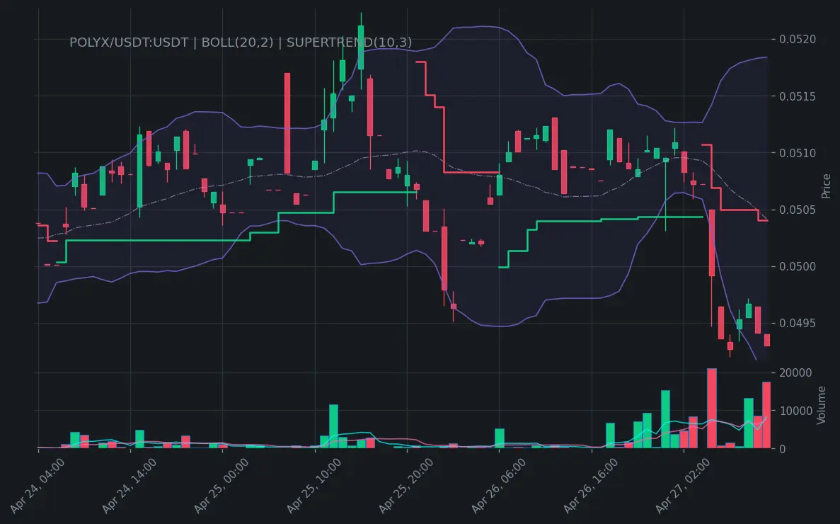840x524 pixels.
Task: Click the 0.0495 price axis label
Action: click(x=798, y=323)
